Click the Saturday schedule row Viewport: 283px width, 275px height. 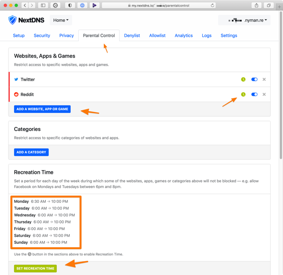coord(42,236)
